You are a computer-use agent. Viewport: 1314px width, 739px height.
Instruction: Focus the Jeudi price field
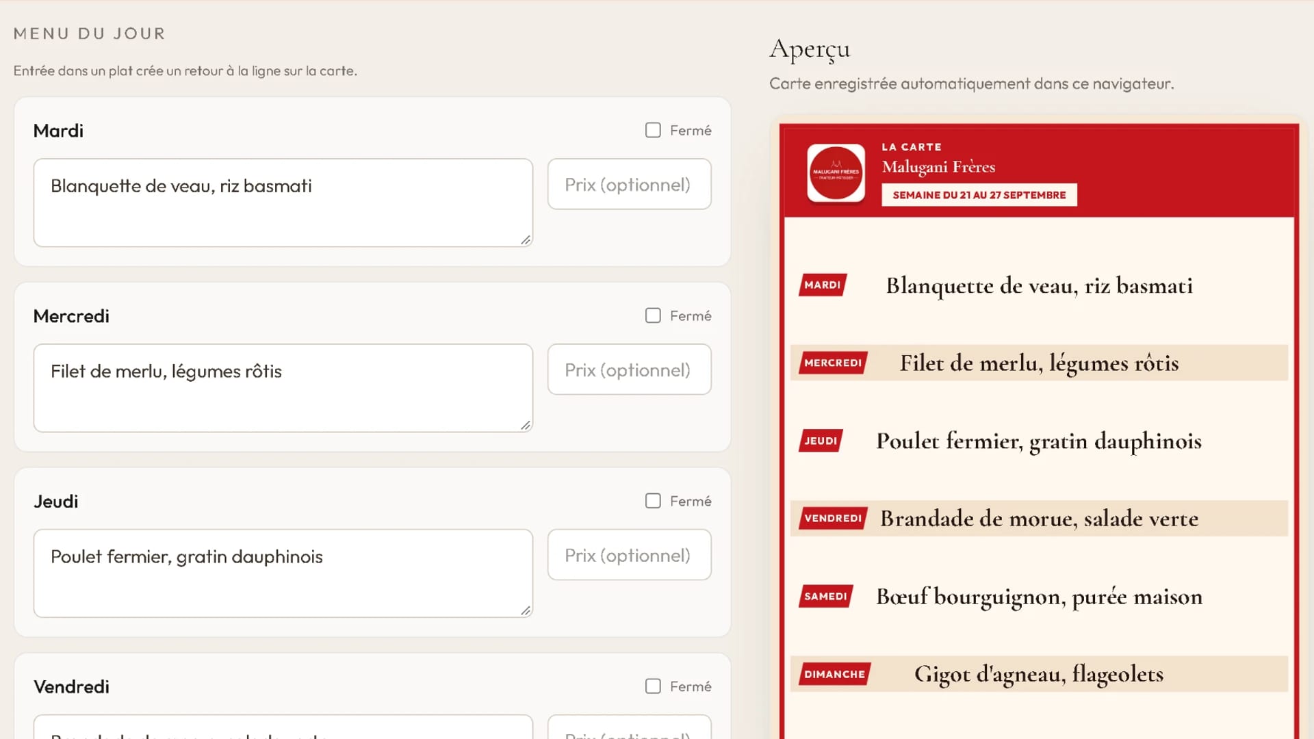pyautogui.click(x=629, y=555)
